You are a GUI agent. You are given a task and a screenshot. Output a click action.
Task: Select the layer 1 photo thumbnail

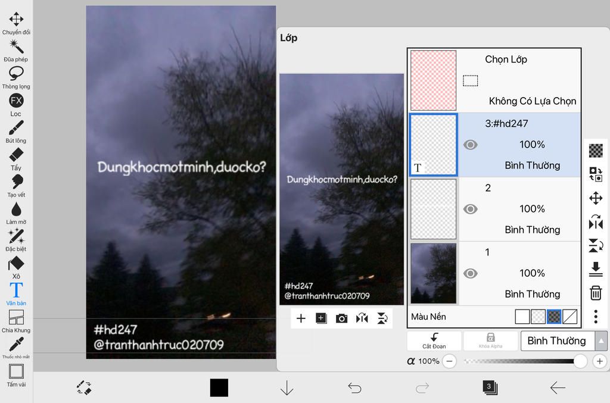click(434, 274)
